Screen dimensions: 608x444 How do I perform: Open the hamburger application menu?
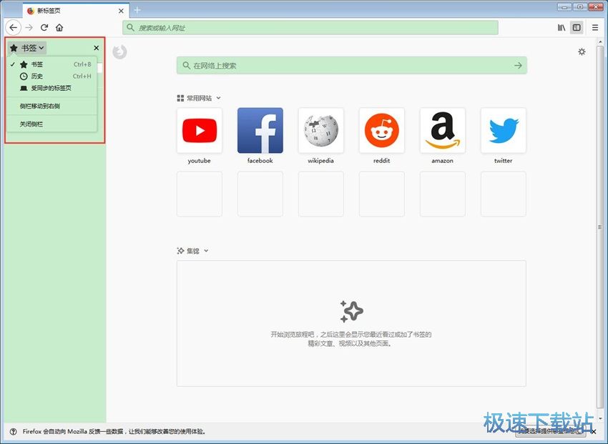[x=595, y=27]
